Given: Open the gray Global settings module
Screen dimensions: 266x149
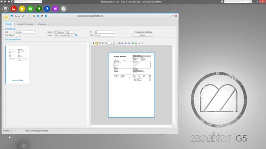Looking at the screenshot, I should click(x=64, y=9).
